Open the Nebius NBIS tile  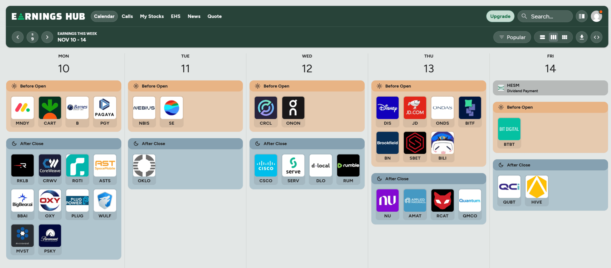click(x=144, y=112)
